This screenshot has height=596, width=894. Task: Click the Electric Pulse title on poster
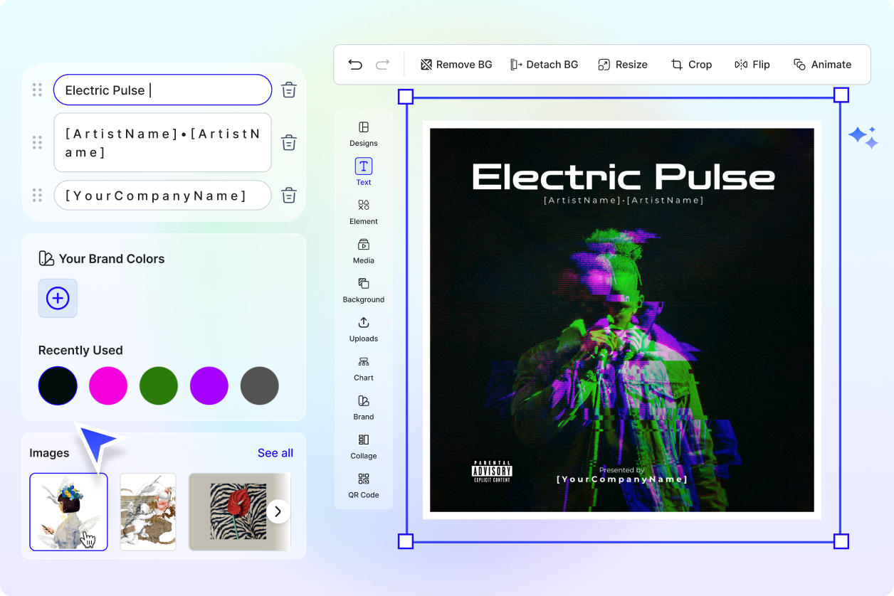[x=624, y=177]
